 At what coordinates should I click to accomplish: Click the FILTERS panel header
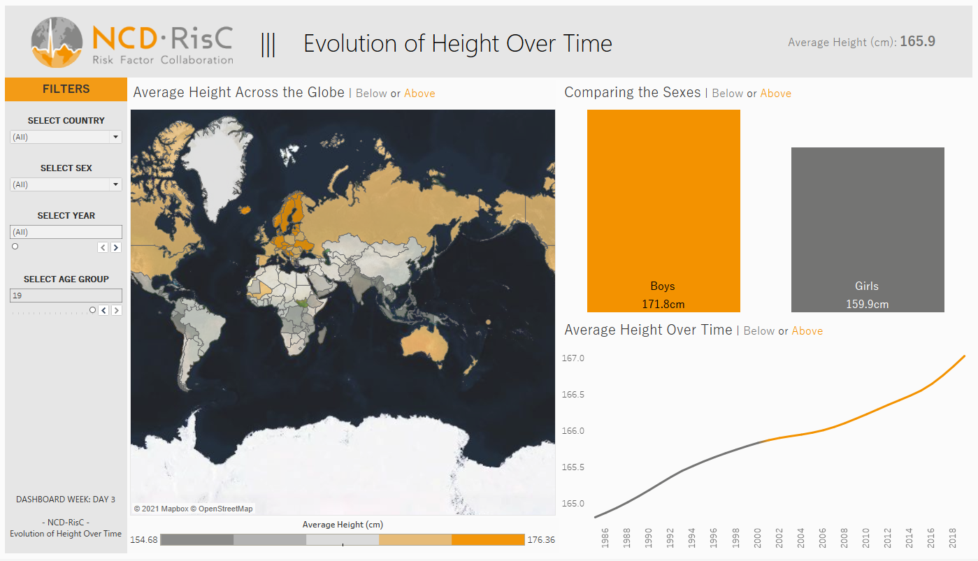tap(66, 89)
